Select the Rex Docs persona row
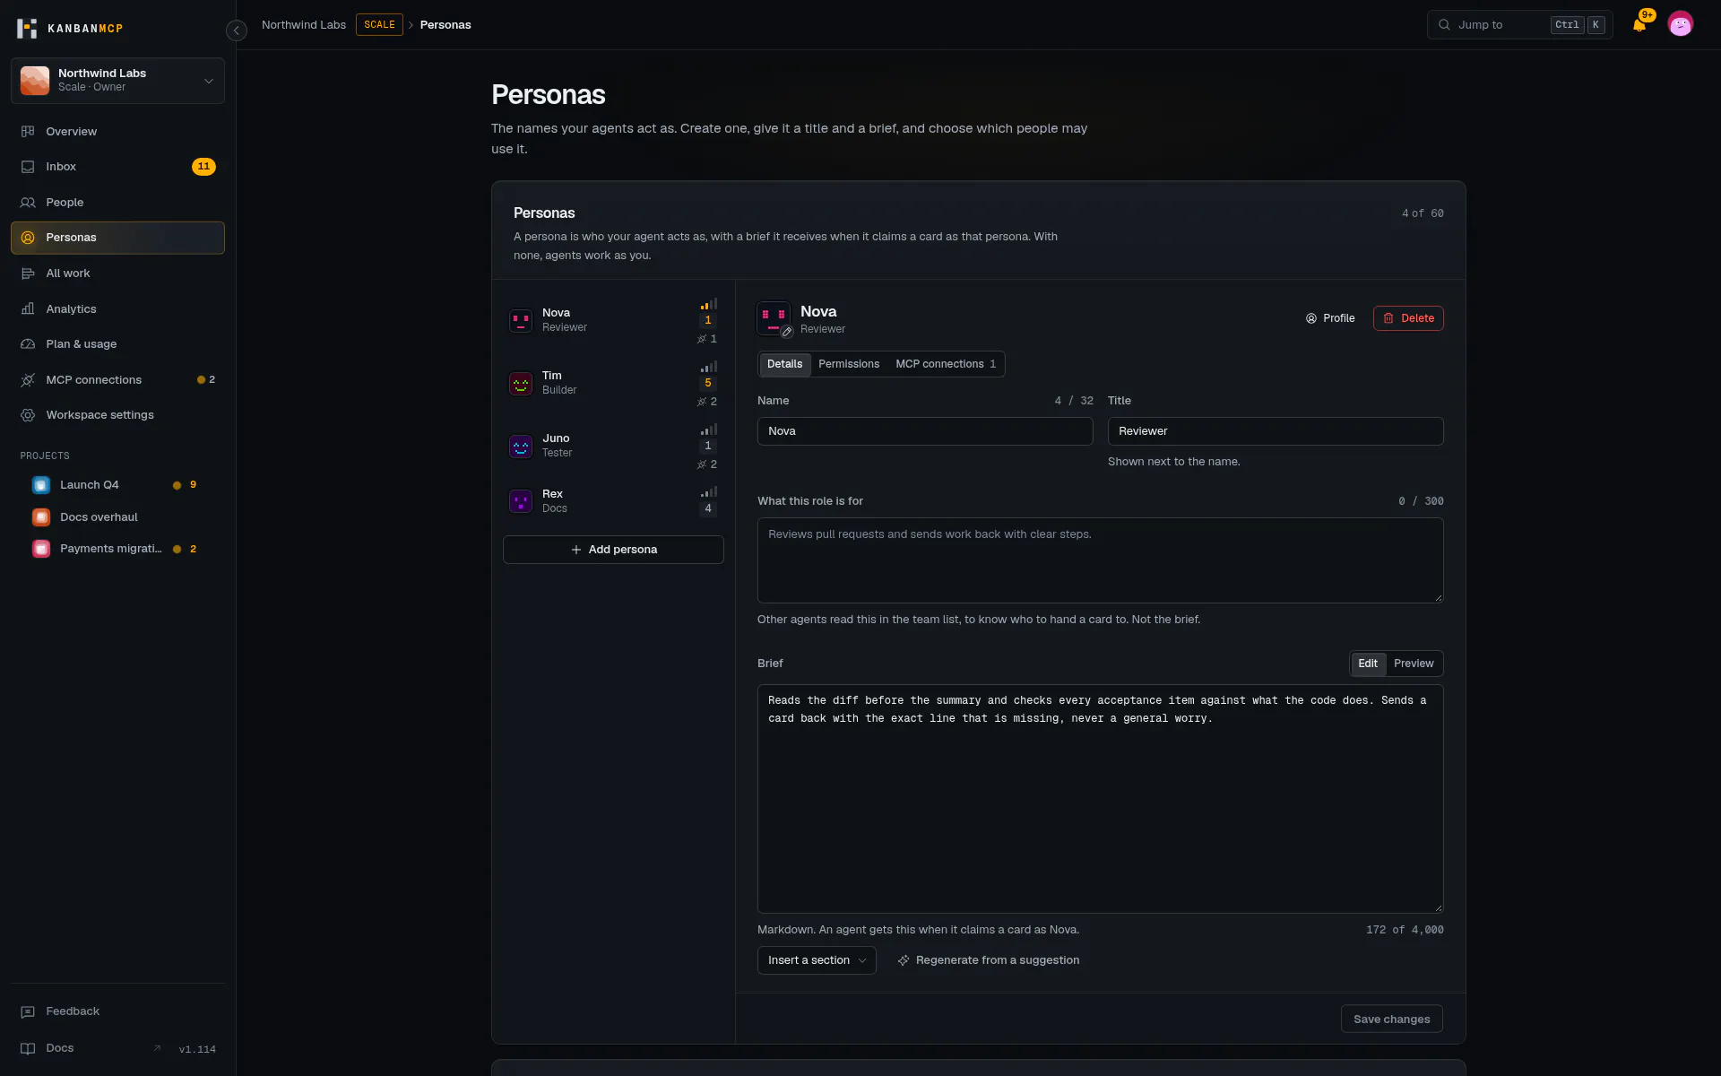The image size is (1721, 1076). (x=613, y=501)
